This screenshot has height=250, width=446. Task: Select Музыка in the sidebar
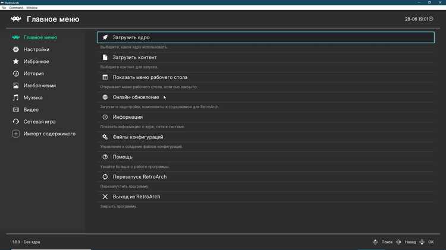[33, 97]
